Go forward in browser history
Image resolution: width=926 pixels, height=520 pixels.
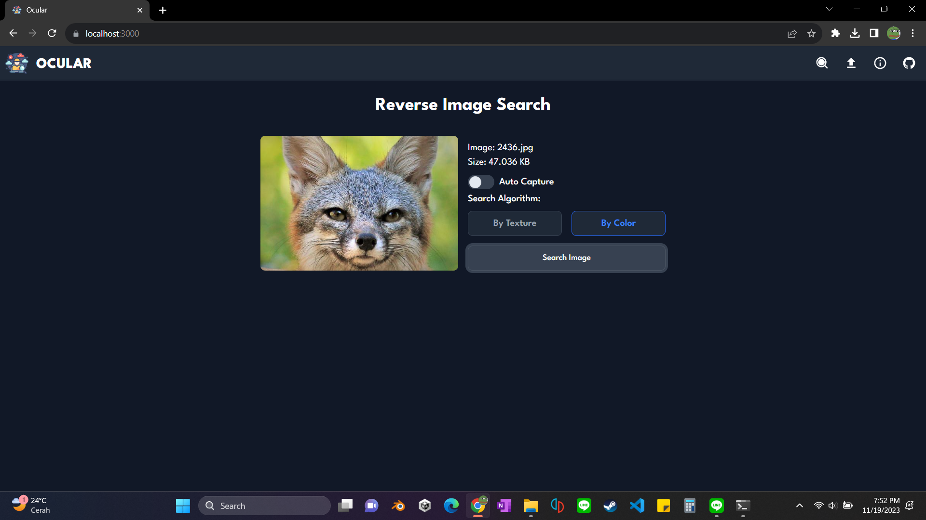32,33
